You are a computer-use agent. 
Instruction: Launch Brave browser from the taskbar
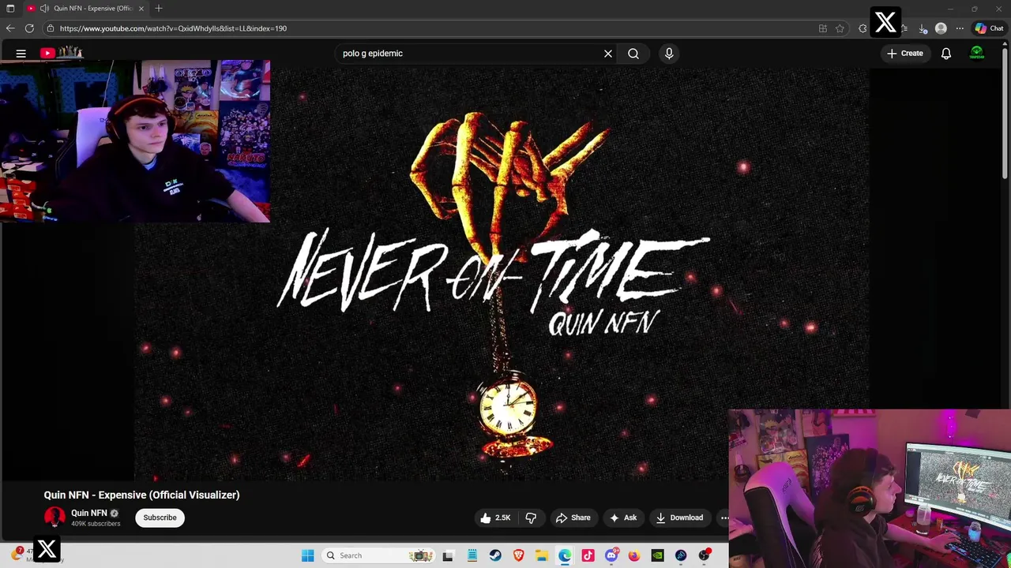[518, 555]
